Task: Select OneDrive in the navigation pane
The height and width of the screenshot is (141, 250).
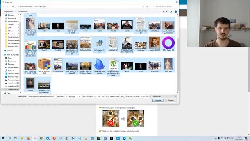Action: (10, 51)
